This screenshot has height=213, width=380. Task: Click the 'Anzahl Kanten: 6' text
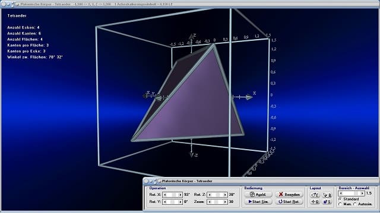click(x=24, y=34)
